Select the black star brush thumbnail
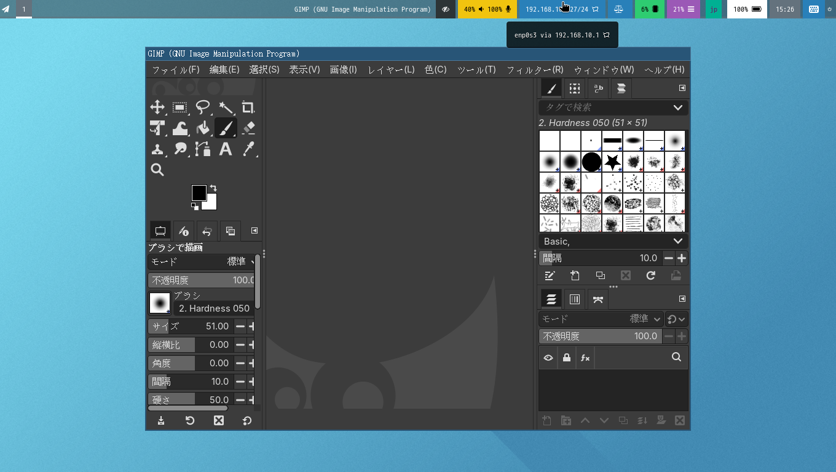This screenshot has height=472, width=836. [x=612, y=162]
